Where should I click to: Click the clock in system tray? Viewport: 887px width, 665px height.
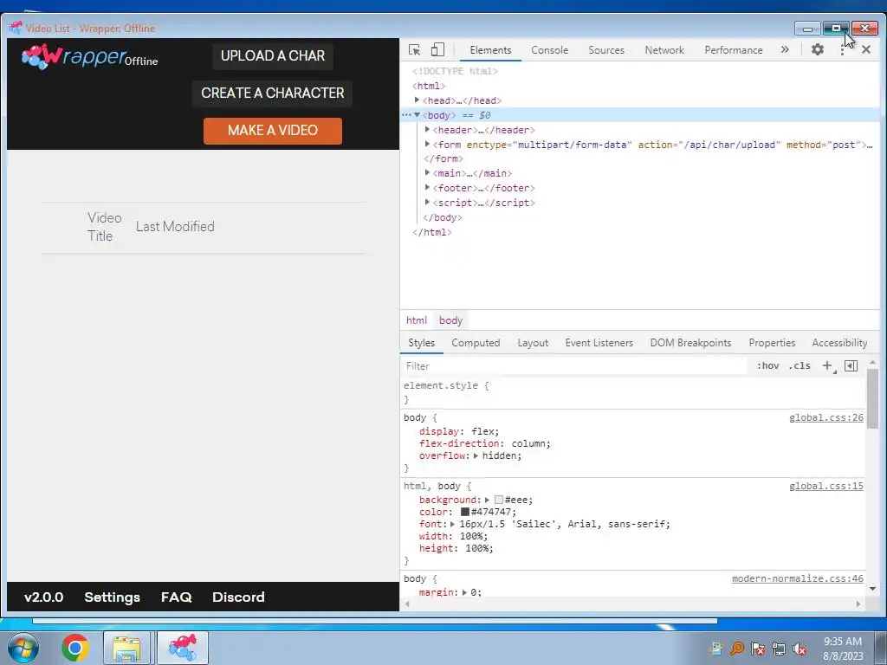(x=843, y=649)
